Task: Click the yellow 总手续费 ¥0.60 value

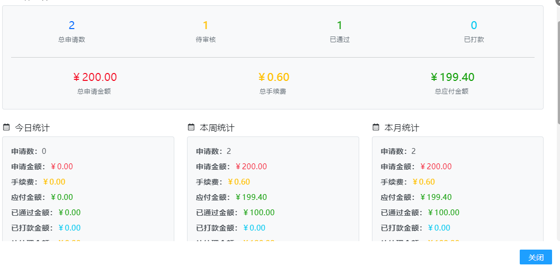Action: 273,78
